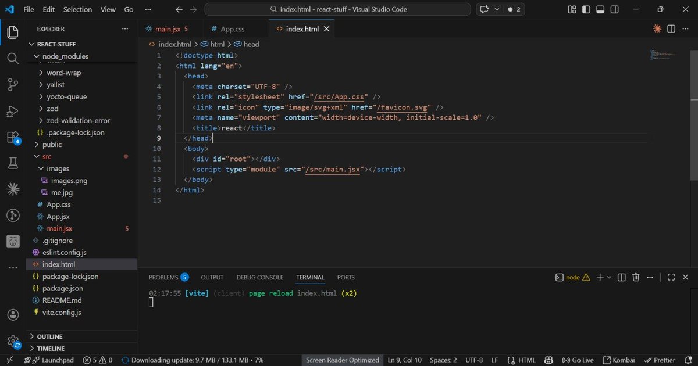Click the command center search box
Screen dimensions: 698x366
coord(337,9)
